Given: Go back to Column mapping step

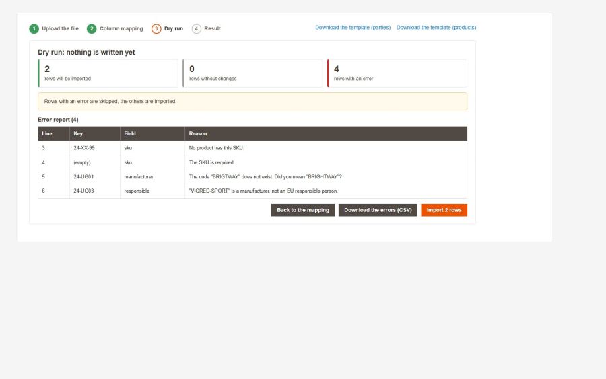Looking at the screenshot, I should (x=121, y=28).
